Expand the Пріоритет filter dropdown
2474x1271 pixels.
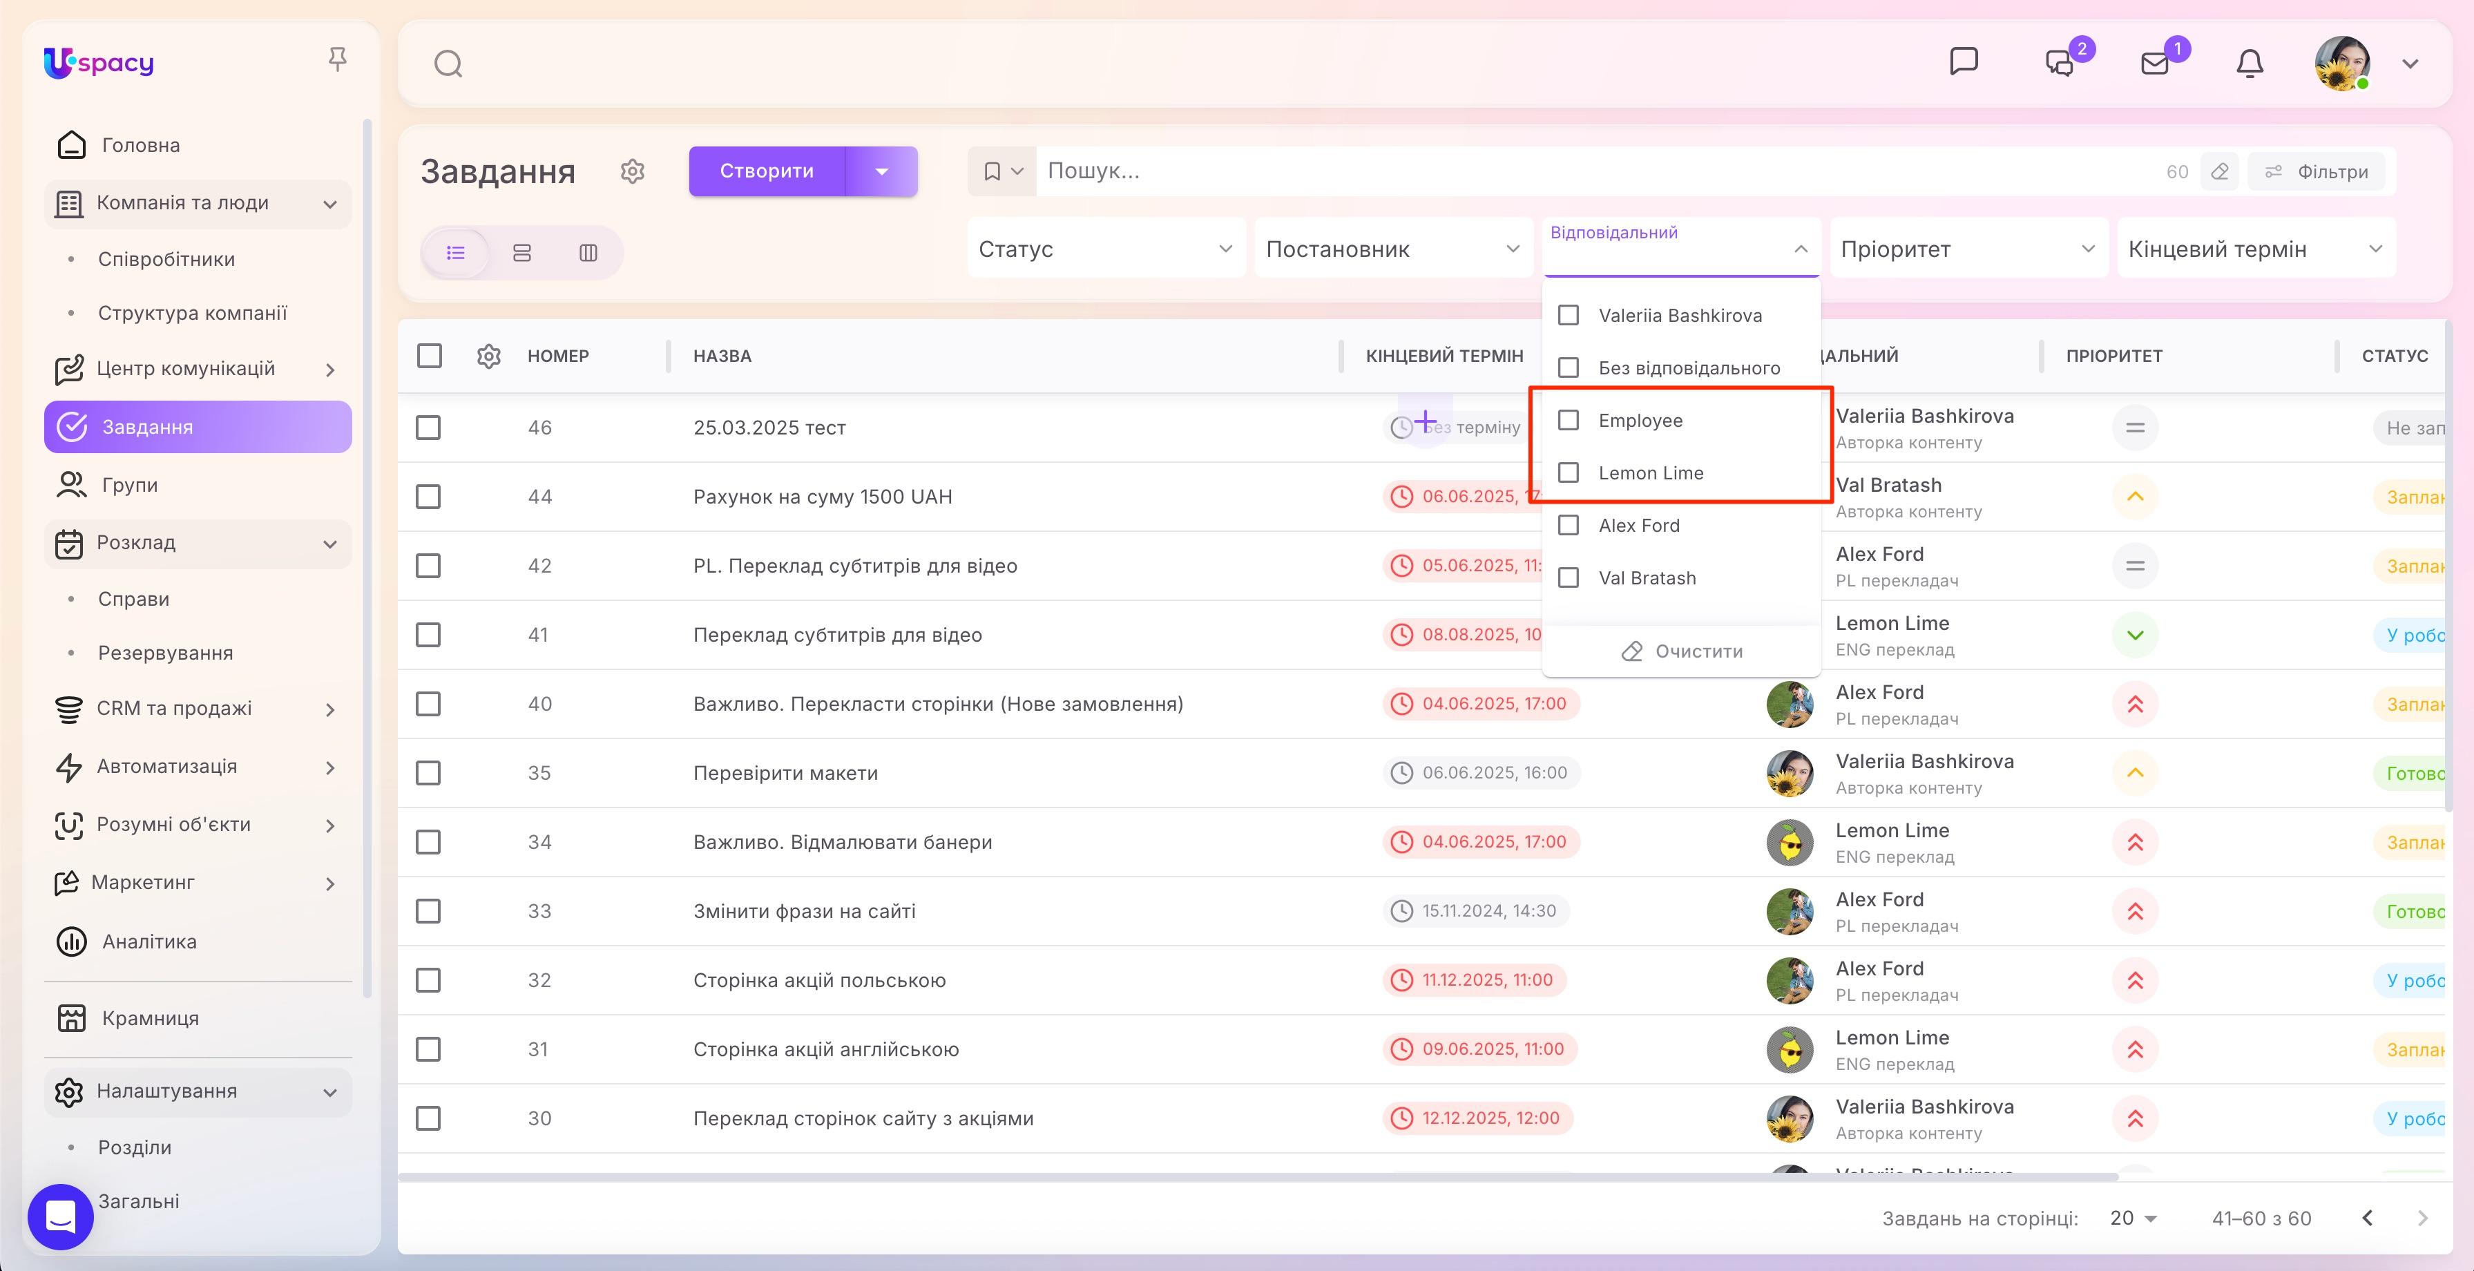tap(1968, 249)
